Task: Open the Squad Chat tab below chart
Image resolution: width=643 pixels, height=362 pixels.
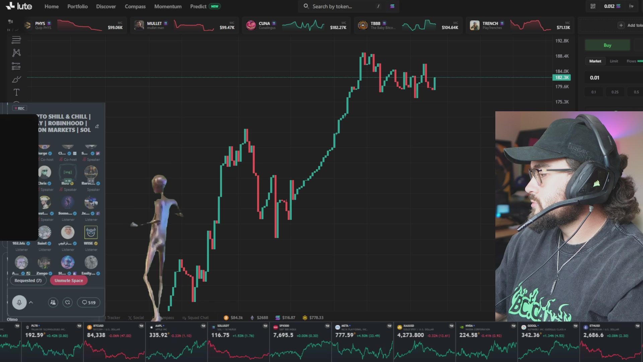Action: 195,318
